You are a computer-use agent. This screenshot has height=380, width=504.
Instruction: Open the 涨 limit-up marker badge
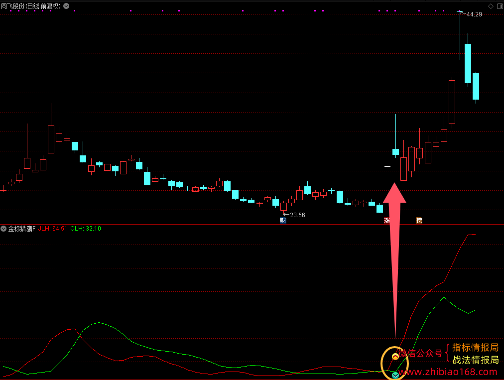(x=387, y=220)
